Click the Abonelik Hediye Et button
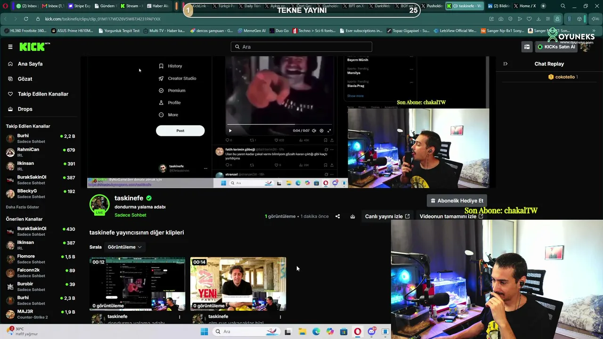 coord(456,201)
